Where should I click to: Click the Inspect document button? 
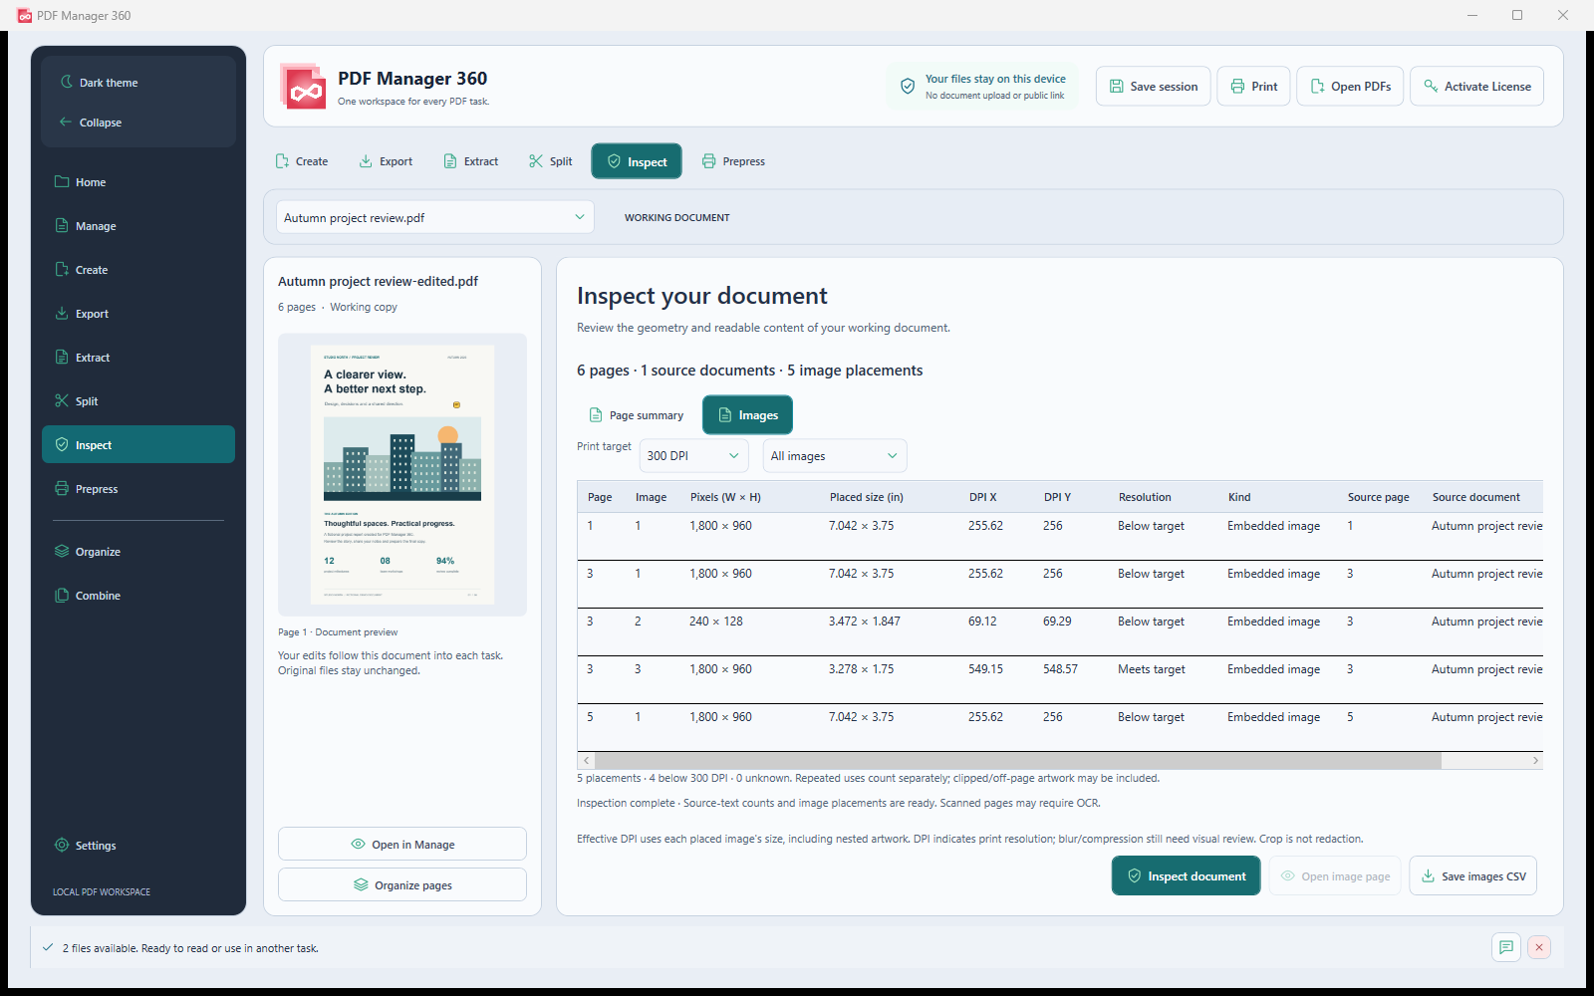[1186, 876]
